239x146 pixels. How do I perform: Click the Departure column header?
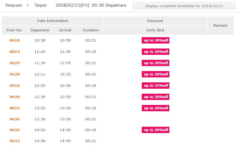(40, 30)
